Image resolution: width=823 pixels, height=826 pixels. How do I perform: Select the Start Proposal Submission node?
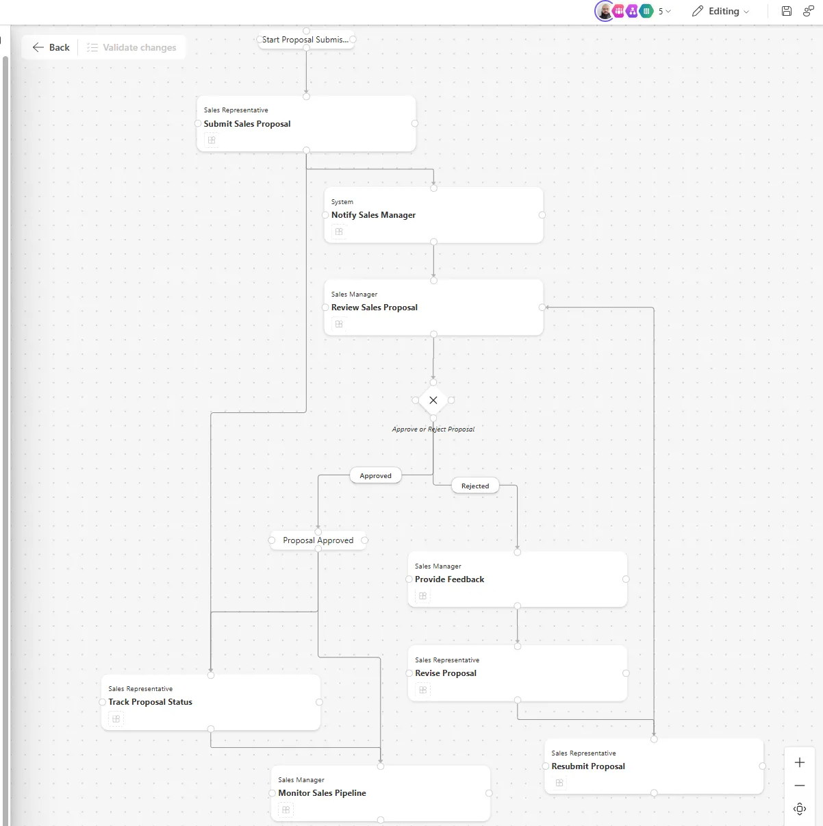coord(305,40)
